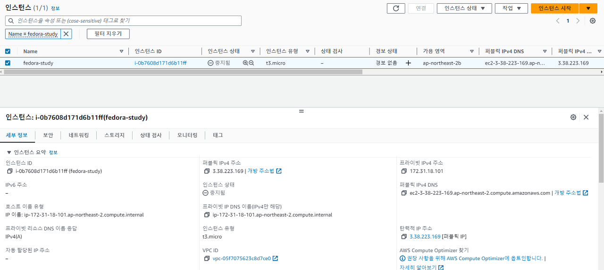
Task: Zoom out icon in fedora-study row
Action: [252, 63]
